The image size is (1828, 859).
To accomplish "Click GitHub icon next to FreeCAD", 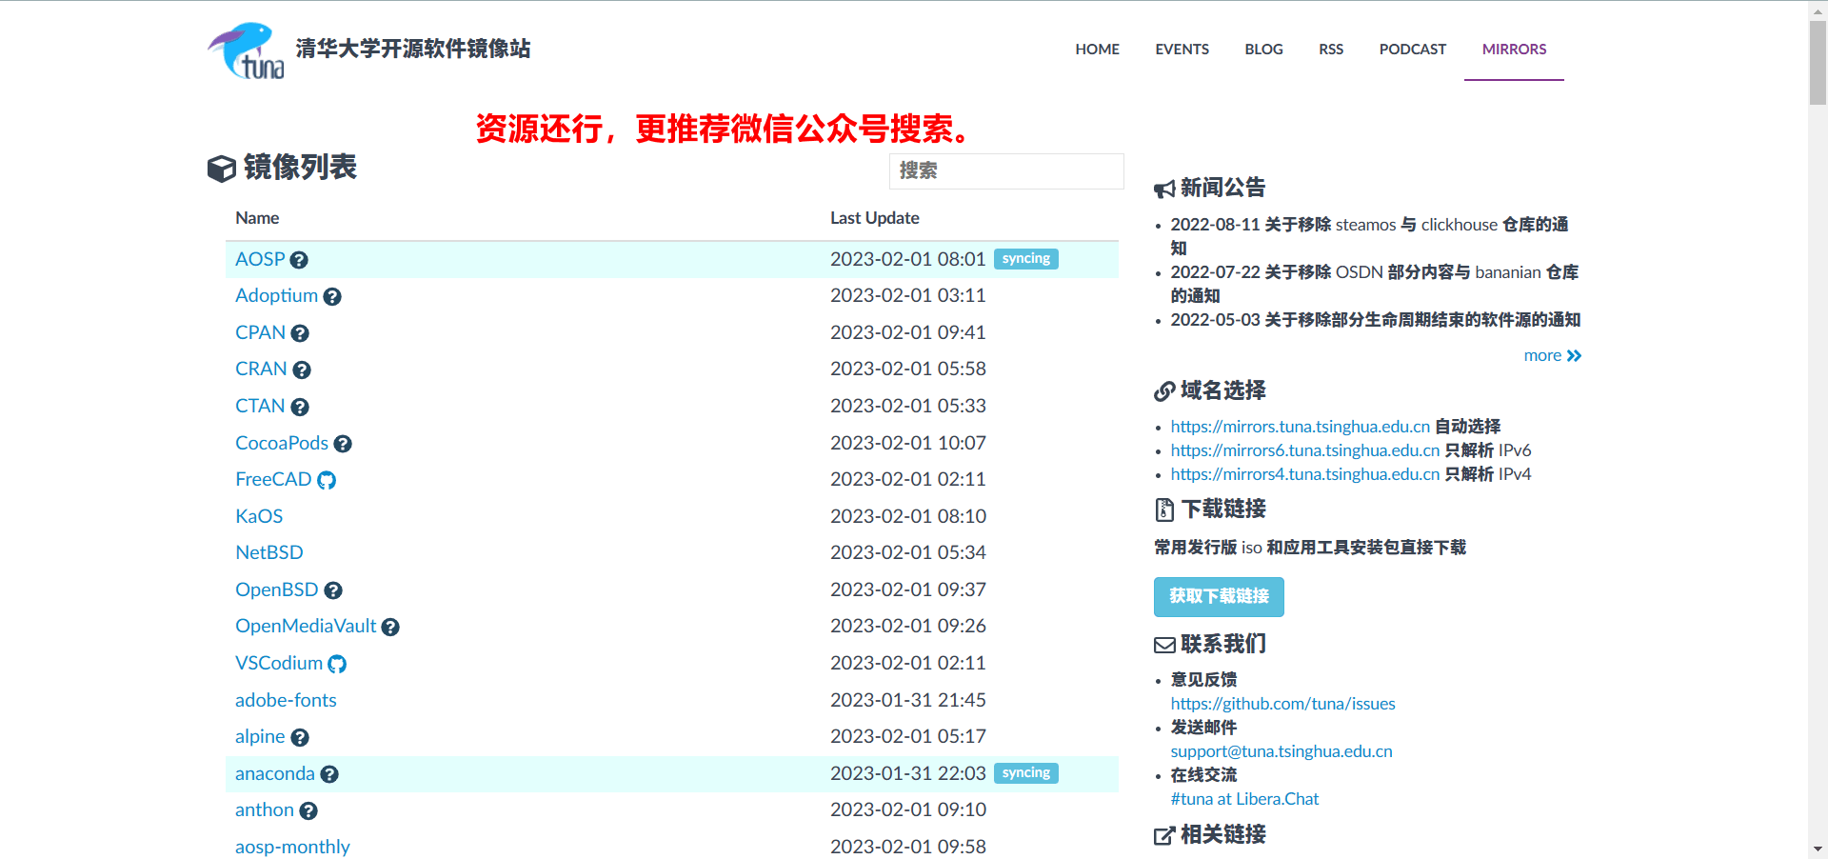I will [327, 480].
